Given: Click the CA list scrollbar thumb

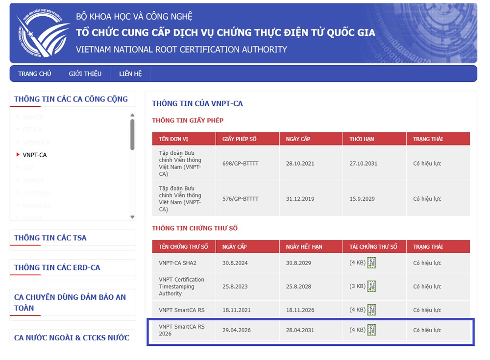Looking at the screenshot, I should pyautogui.click(x=132, y=135).
